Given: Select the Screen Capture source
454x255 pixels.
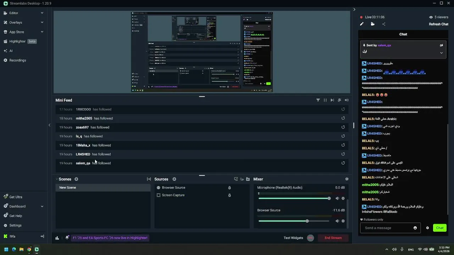Looking at the screenshot, I should (x=173, y=195).
